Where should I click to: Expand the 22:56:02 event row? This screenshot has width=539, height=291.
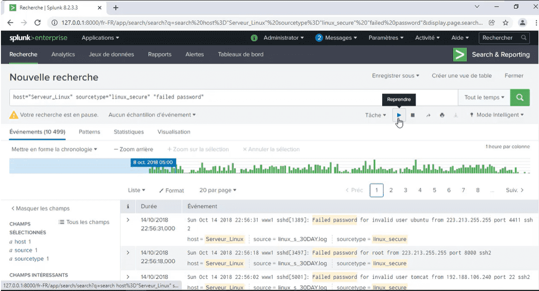pyautogui.click(x=128, y=277)
